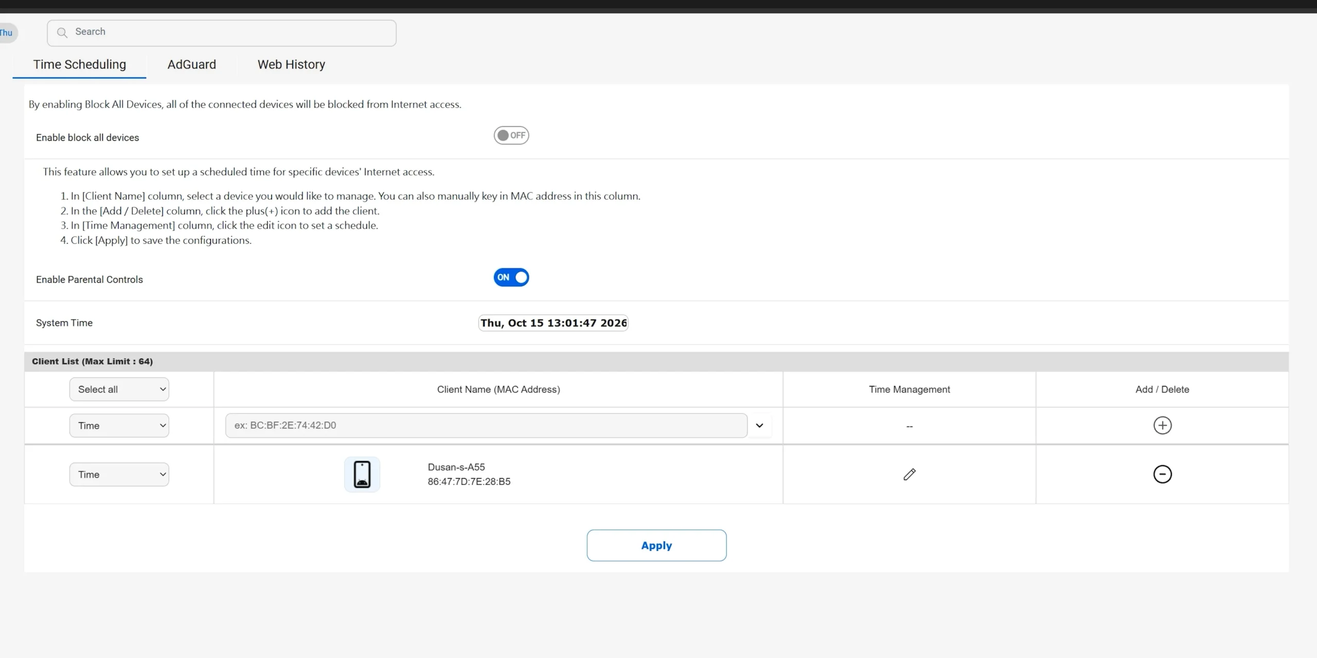Click the System Time value field

[x=553, y=323]
